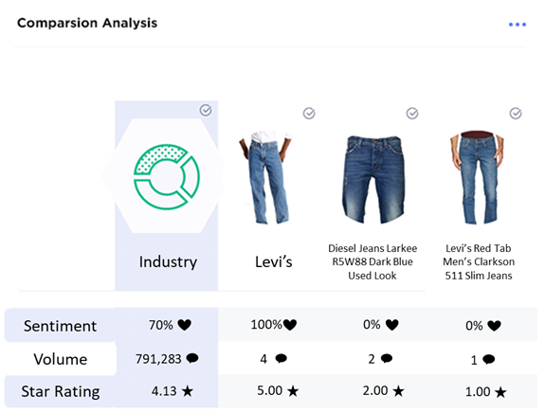This screenshot has height=413, width=545.
Task: Click the Diesel Jeans Larkee R5W88 product name
Action: pos(372,261)
